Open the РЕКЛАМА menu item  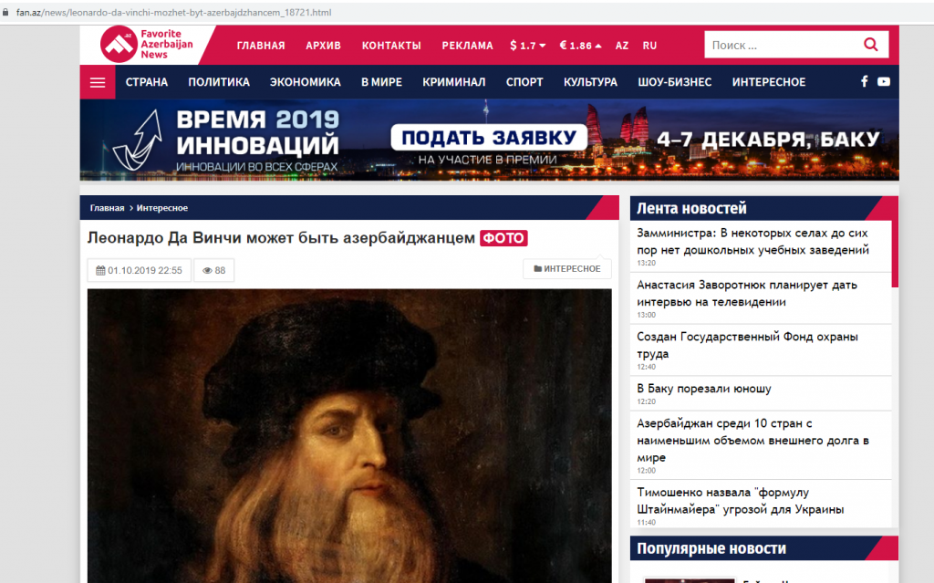pos(468,46)
